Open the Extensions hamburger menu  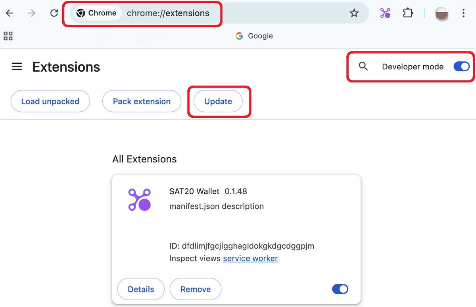coord(17,67)
